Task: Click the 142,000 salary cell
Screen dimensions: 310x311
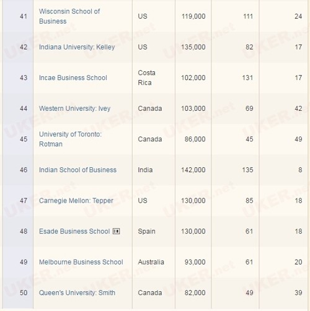Action: pyautogui.click(x=193, y=170)
